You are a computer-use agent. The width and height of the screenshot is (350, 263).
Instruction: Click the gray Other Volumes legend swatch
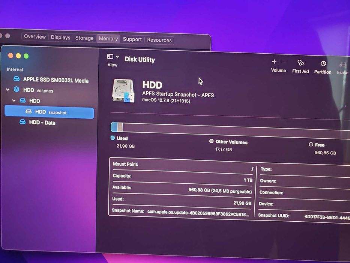[211, 141]
